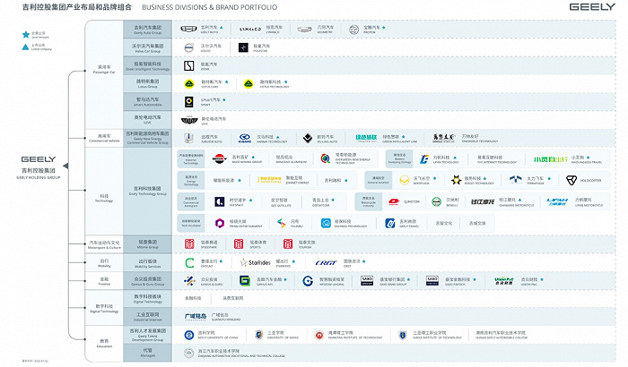
Task: Click the Volocopter black logo
Action: [571, 180]
